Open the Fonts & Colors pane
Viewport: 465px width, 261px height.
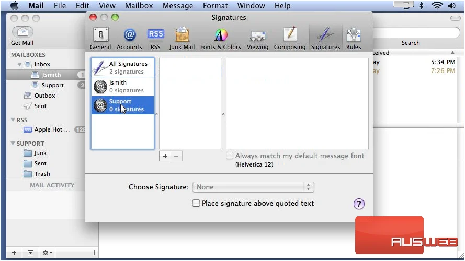coord(221,39)
